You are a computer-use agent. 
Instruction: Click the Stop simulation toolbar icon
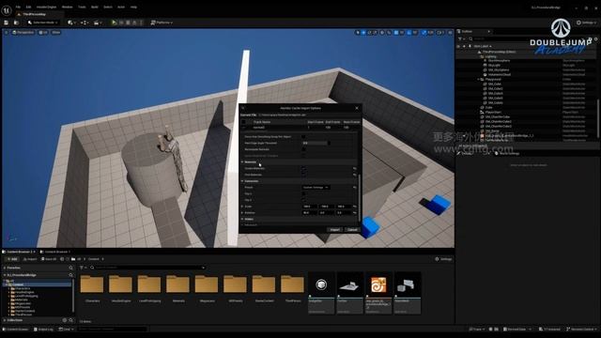coord(128,23)
